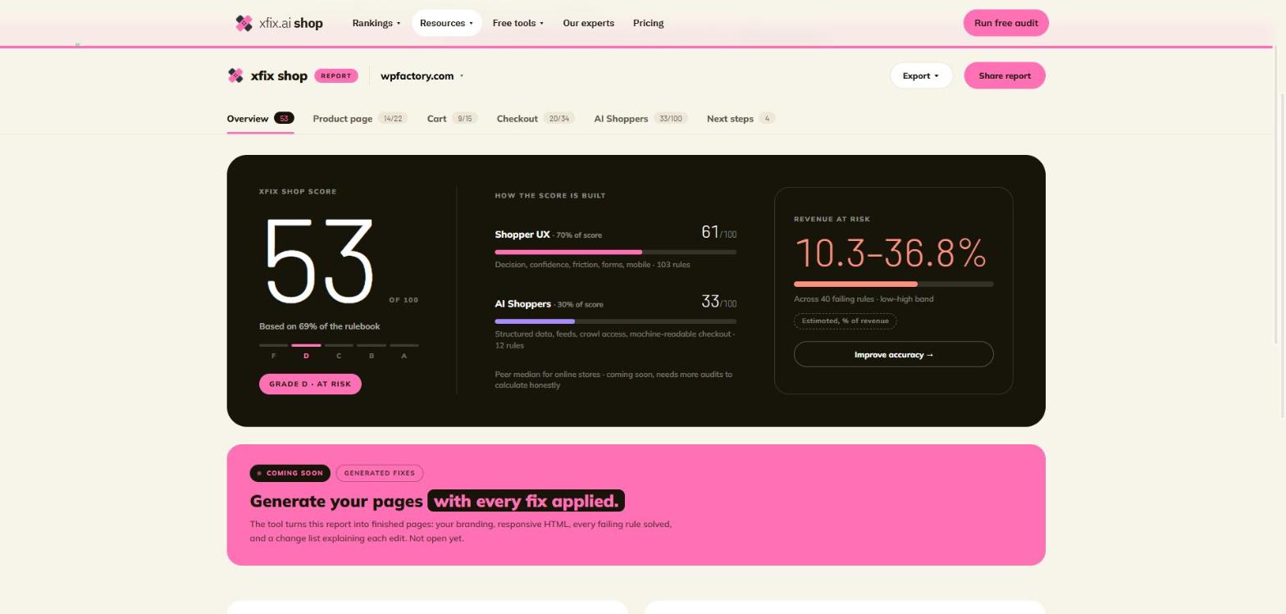Screen dimensions: 1286x614
Task: Click the xfix shop report header logo icon
Action: 235,75
